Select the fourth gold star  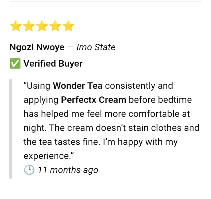point(55,26)
